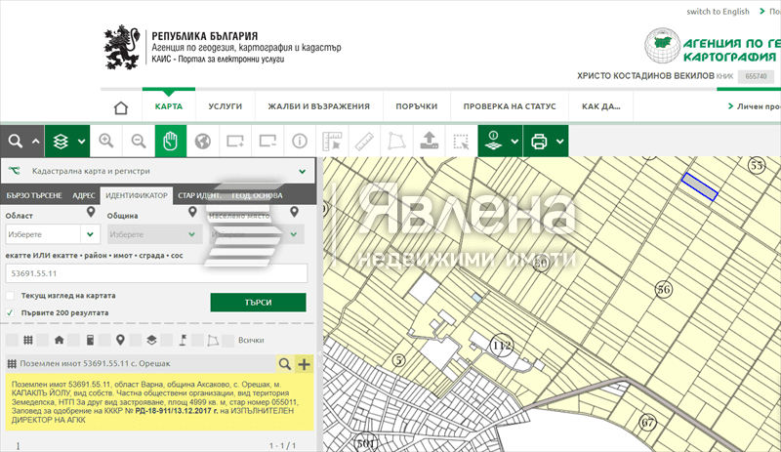781x452 pixels.
Task: Click location pin next to Област
Action: [x=91, y=212]
